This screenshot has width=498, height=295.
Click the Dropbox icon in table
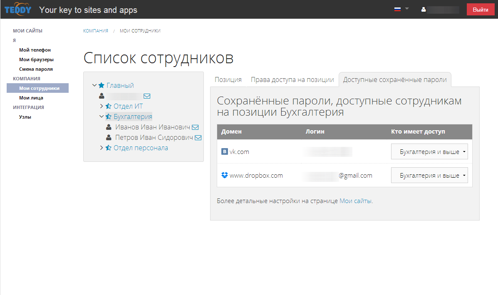tap(225, 175)
